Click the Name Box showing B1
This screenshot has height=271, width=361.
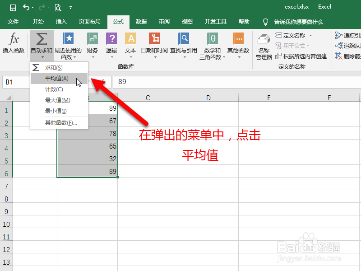(17, 82)
